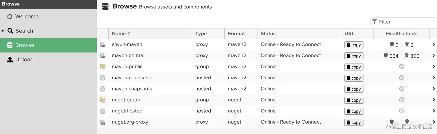Viewport: 437px width, 134px height.
Task: Select Welcome in the sidebar menu
Action: click(x=48, y=17)
